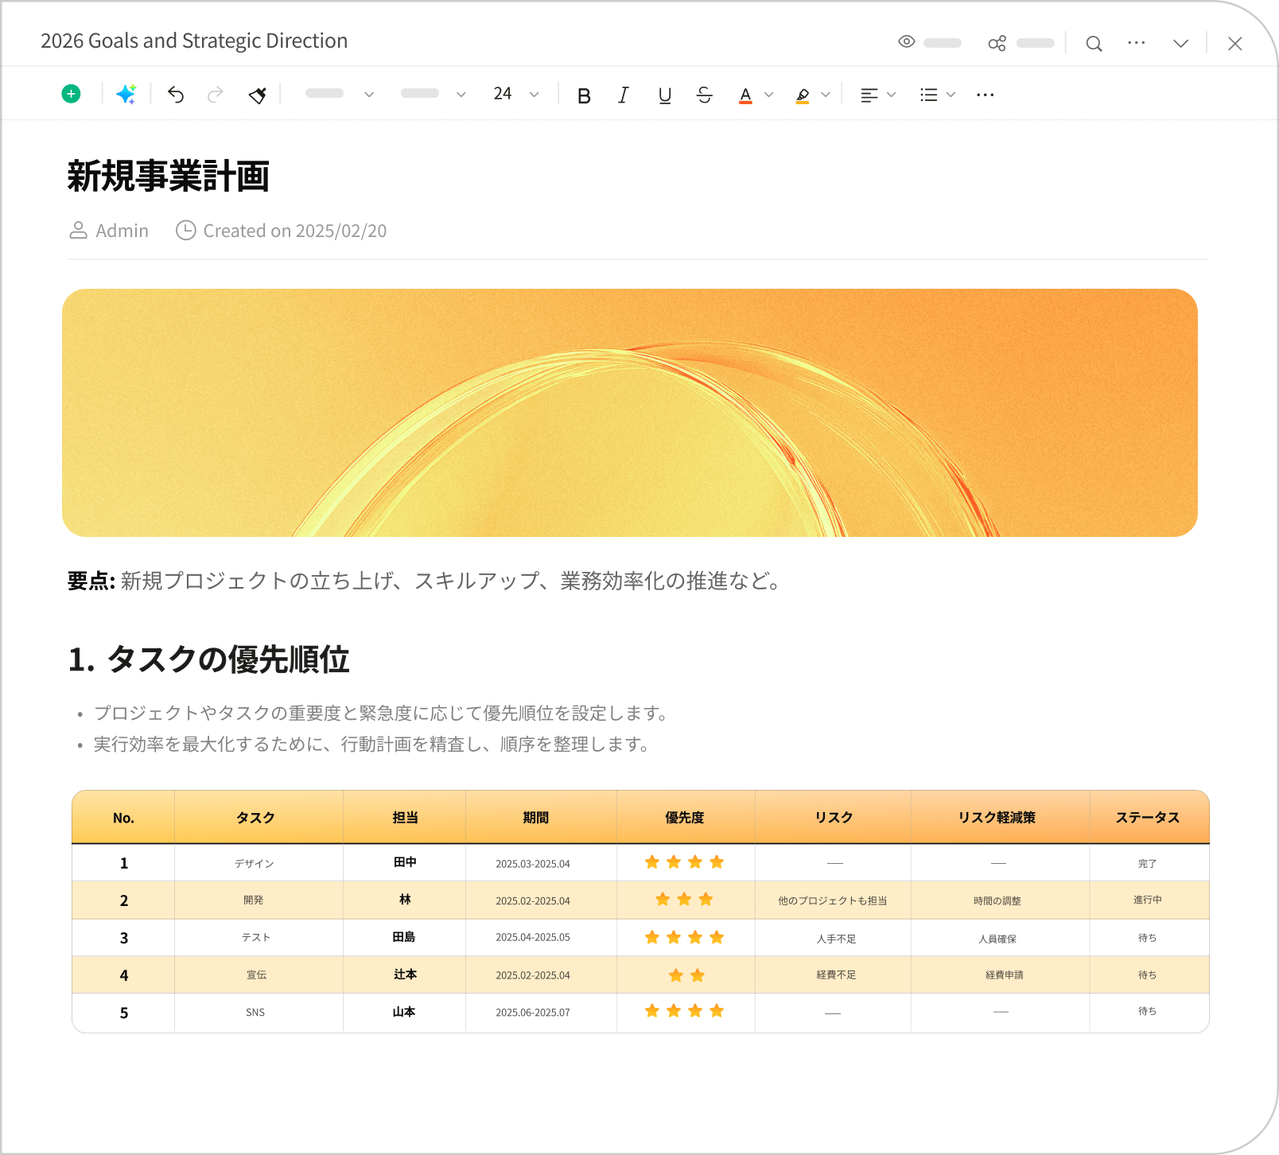Open the toolbar's more options menu
The width and height of the screenshot is (1279, 1155).
(985, 95)
